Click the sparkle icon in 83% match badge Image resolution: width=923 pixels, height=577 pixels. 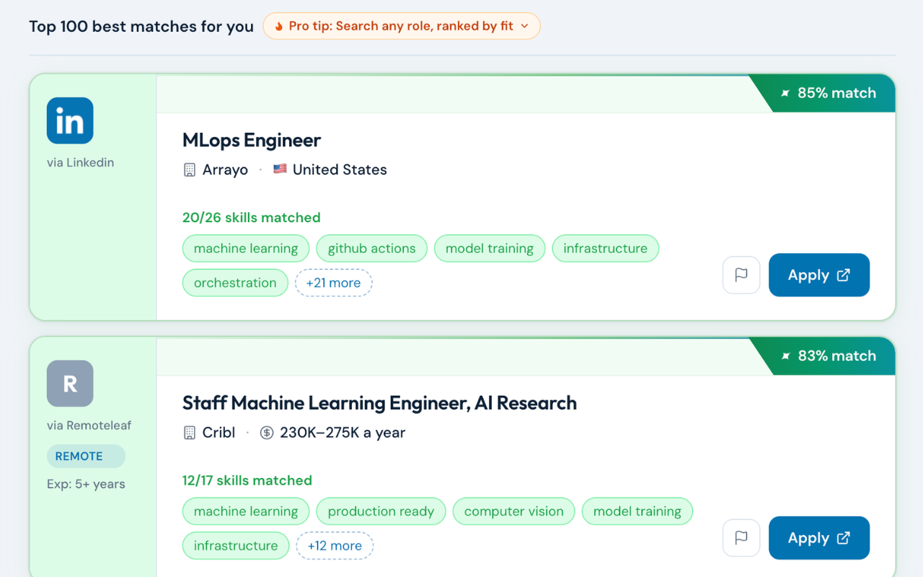click(x=785, y=356)
